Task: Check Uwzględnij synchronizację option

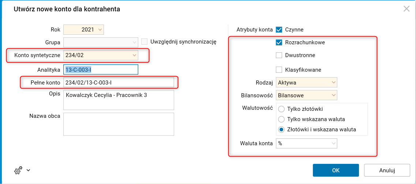Action: (x=145, y=42)
